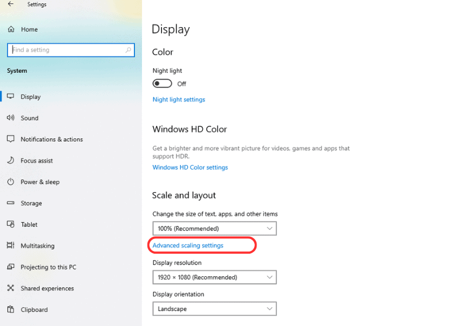Screen dimensions: 452x326
Task: Open Windows HD Color settings link
Action: pyautogui.click(x=190, y=167)
